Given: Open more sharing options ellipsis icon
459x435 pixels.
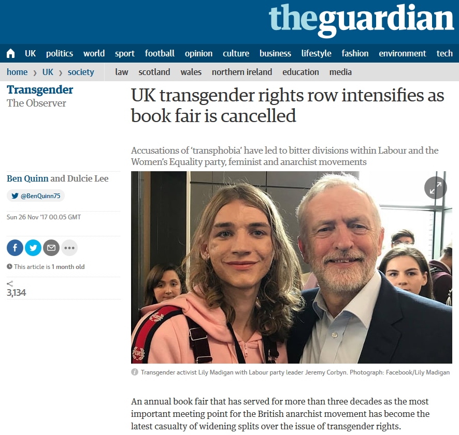Looking at the screenshot, I should 69,248.
